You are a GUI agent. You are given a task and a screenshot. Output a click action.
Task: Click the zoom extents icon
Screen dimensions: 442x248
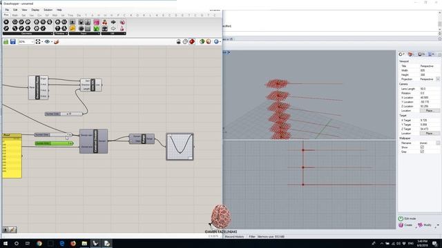coord(38,41)
